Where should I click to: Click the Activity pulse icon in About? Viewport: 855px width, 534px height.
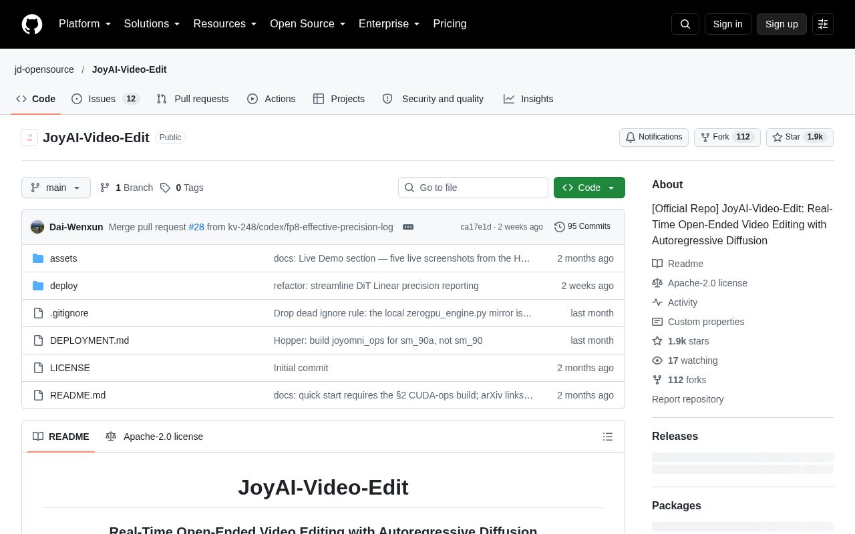657,302
